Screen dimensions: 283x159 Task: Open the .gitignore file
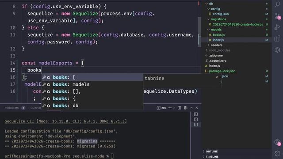(x=216, y=56)
